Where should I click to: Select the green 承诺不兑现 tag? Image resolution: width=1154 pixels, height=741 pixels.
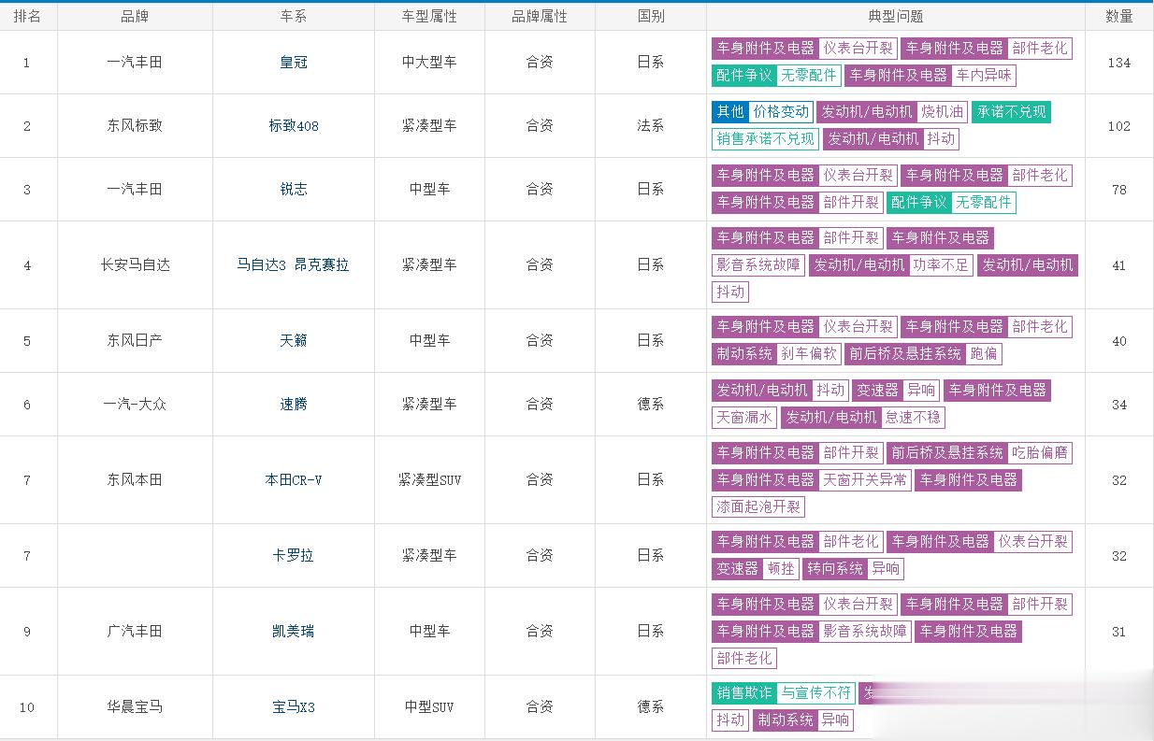[x=1011, y=112]
